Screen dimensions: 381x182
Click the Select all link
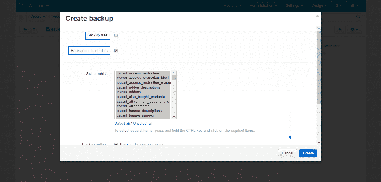[122, 123]
